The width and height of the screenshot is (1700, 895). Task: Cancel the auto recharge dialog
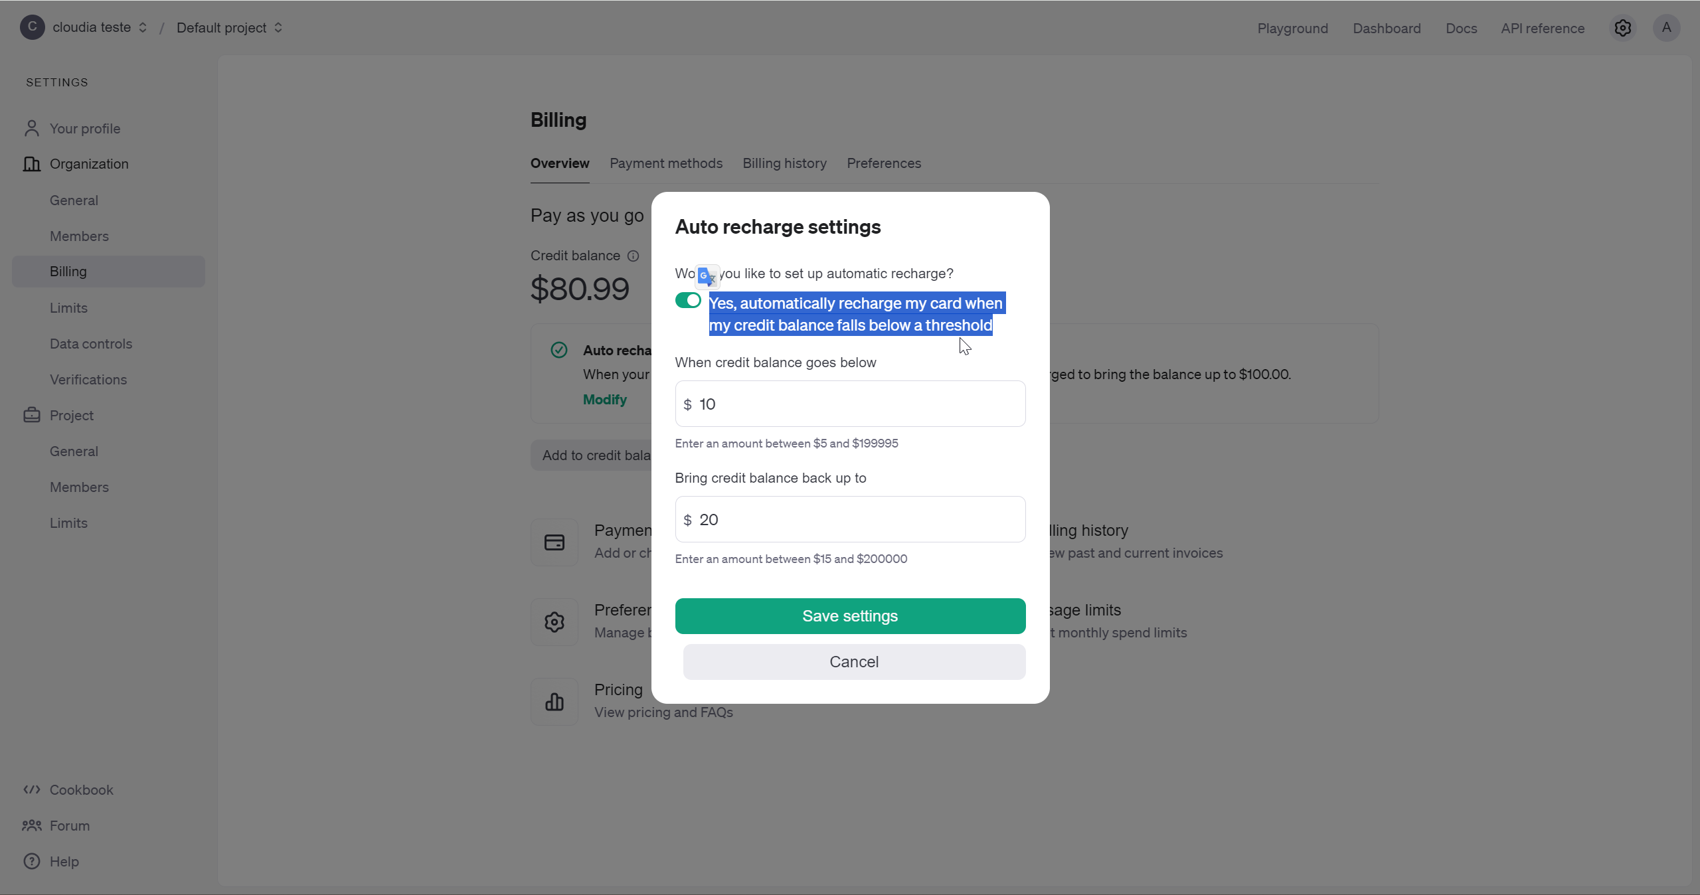pyautogui.click(x=854, y=662)
